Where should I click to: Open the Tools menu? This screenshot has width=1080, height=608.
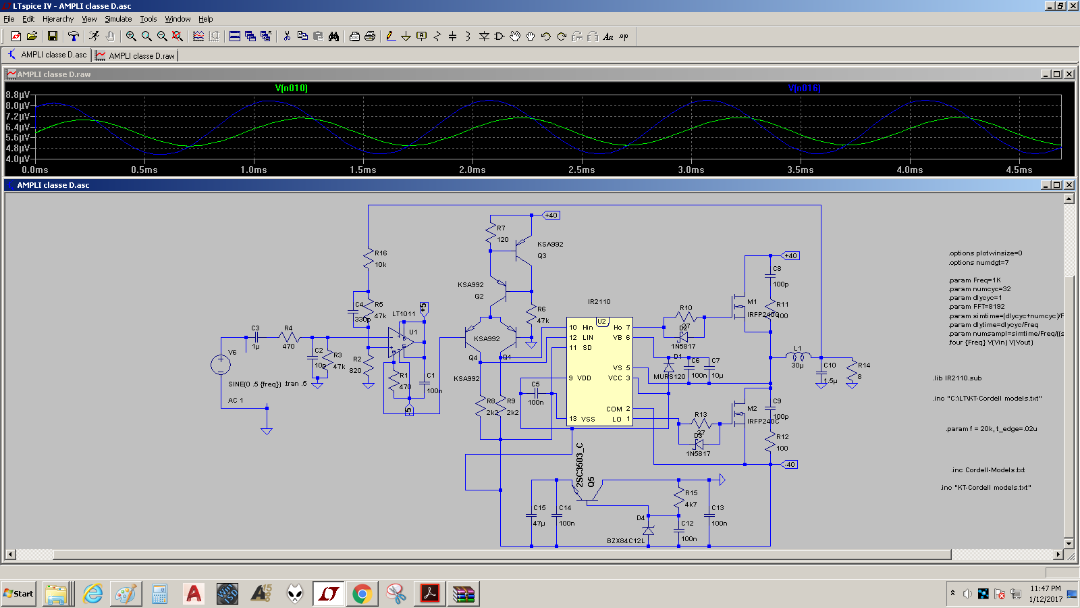(x=148, y=19)
